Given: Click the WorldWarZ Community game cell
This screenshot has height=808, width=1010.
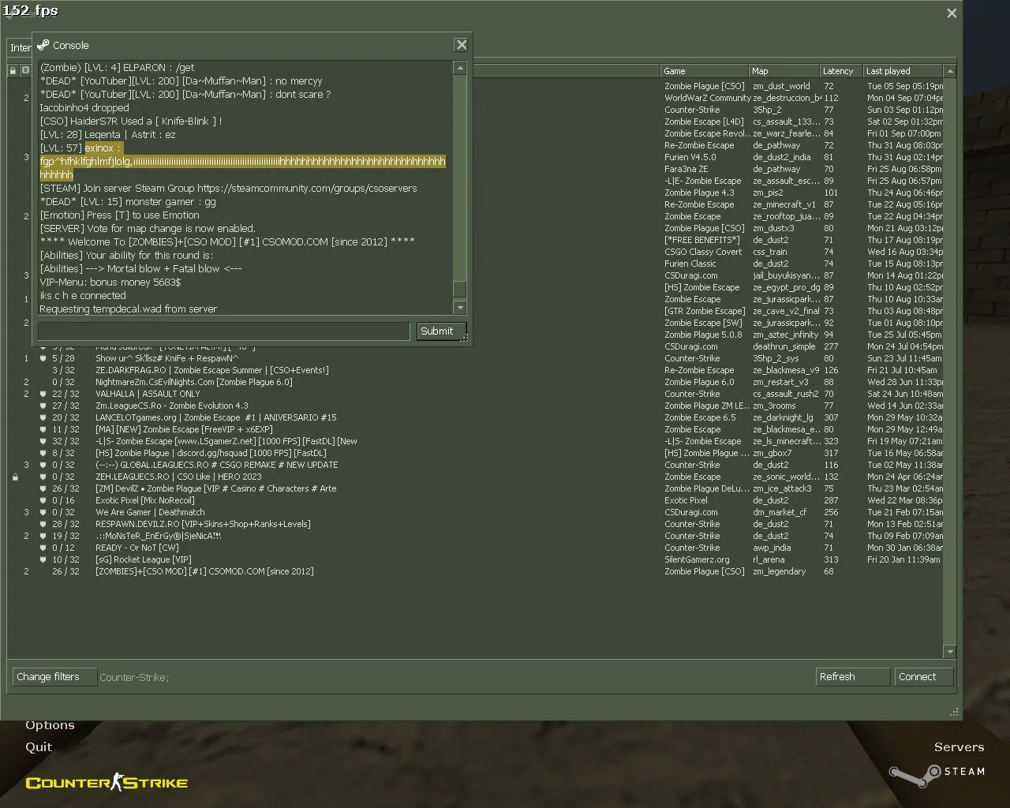Looking at the screenshot, I should (707, 98).
